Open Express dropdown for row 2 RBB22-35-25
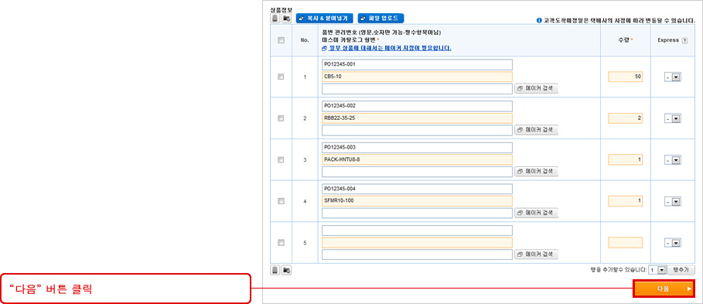 [673, 119]
